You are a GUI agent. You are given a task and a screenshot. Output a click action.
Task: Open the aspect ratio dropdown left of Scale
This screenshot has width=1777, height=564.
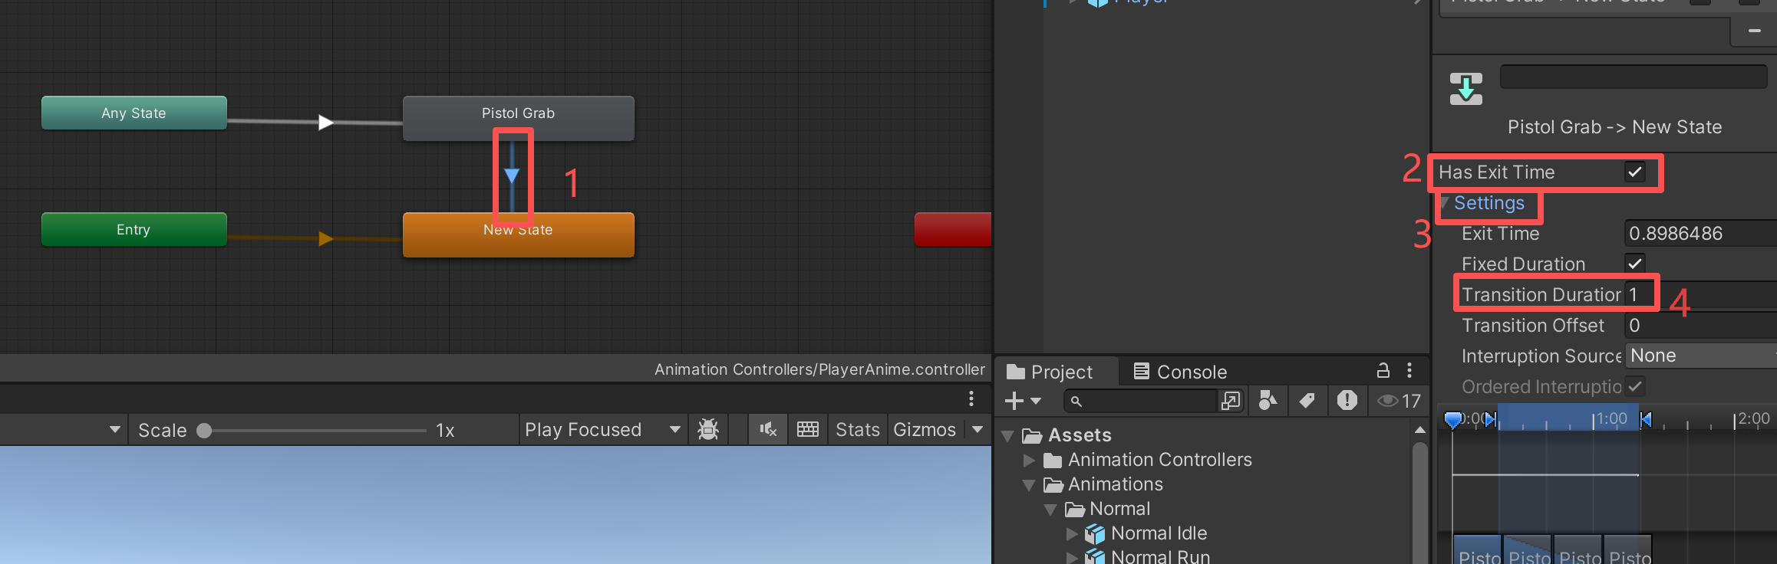[115, 430]
